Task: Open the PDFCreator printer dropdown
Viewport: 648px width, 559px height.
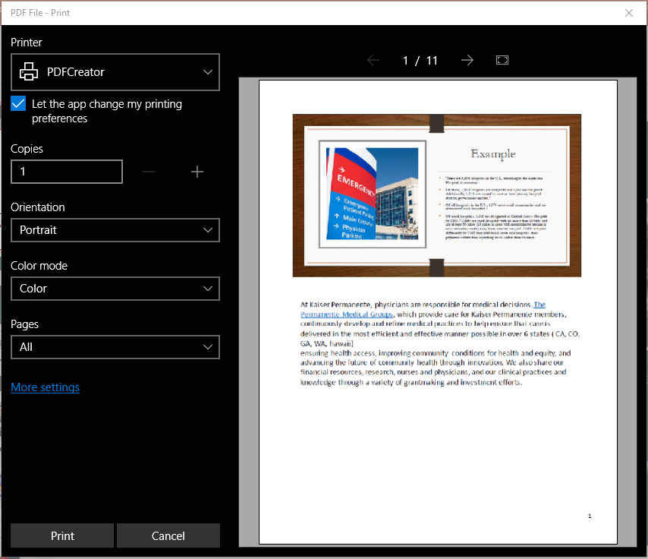Action: (115, 72)
